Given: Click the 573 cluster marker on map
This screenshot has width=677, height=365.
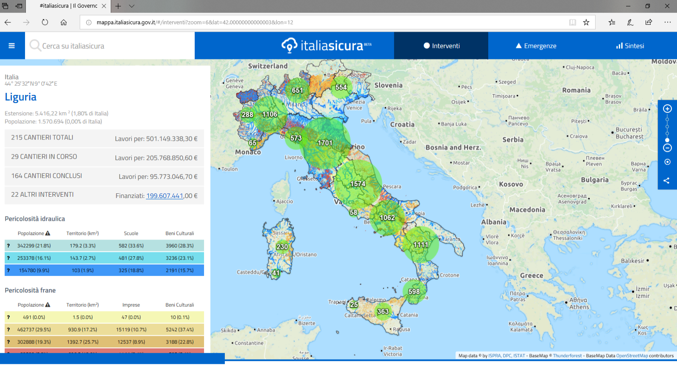Looking at the screenshot, I should (x=296, y=138).
